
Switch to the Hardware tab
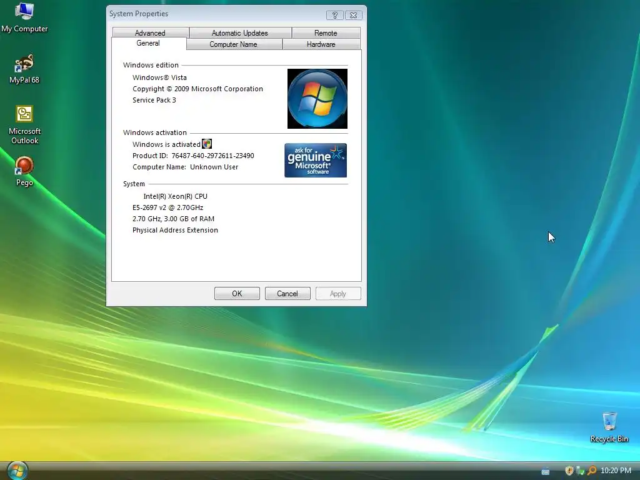(x=321, y=44)
